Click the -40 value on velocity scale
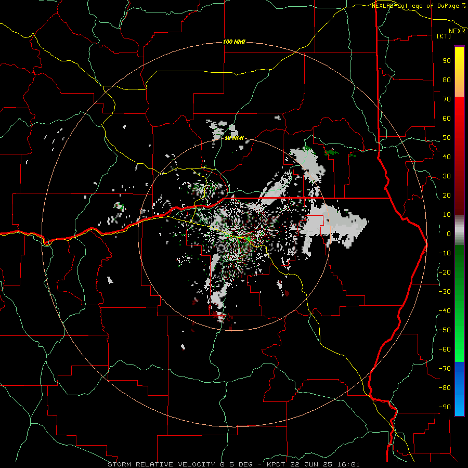Screen dimensions: 468x468 click(x=445, y=311)
